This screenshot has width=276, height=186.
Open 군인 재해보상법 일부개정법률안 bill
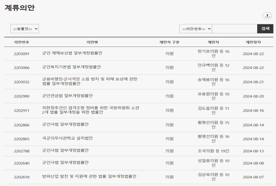[x=72, y=53]
